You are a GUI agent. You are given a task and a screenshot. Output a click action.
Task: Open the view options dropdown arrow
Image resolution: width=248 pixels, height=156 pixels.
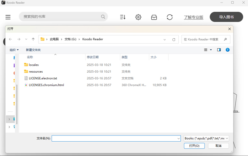pyautogui.click(x=211, y=50)
